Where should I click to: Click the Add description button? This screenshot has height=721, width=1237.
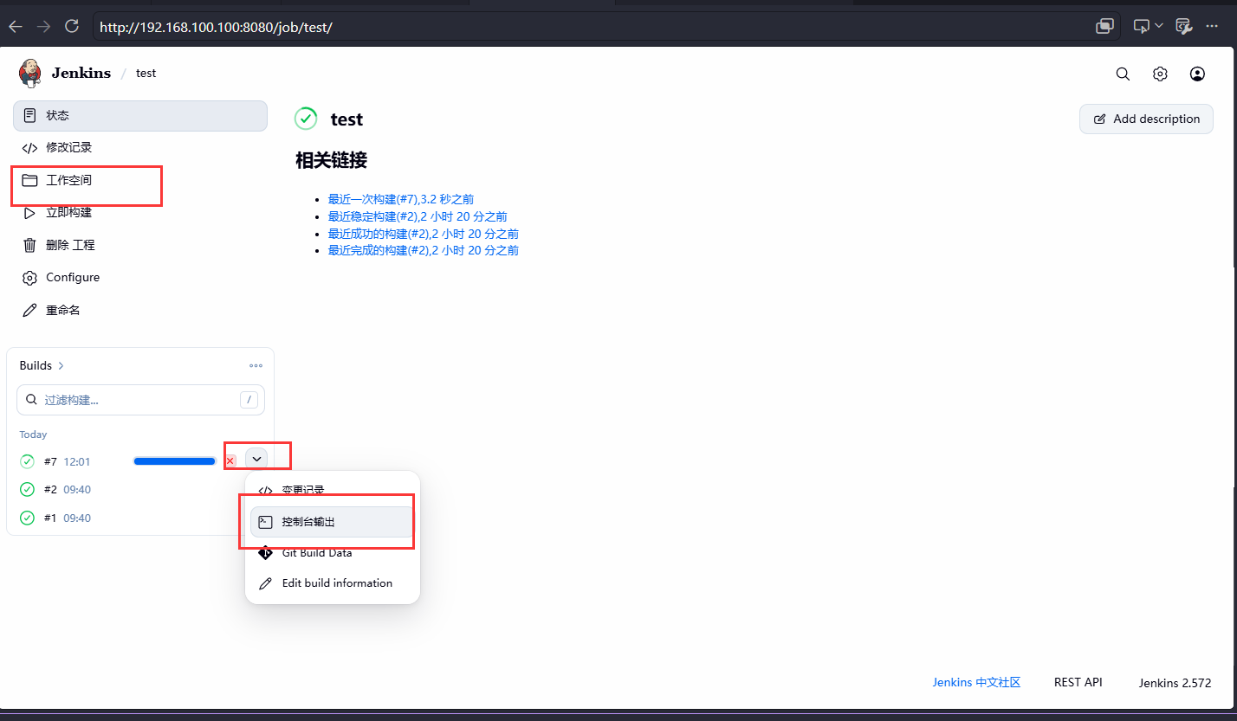click(x=1146, y=119)
